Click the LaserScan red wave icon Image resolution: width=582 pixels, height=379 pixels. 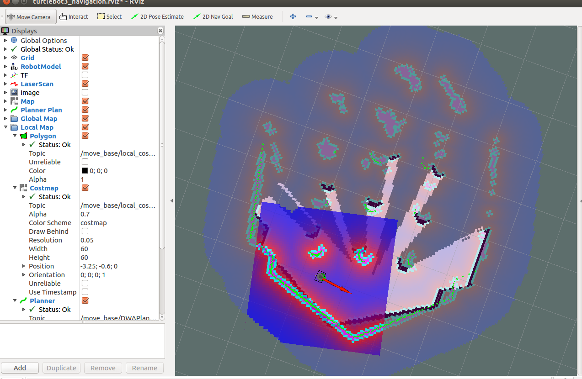point(14,84)
